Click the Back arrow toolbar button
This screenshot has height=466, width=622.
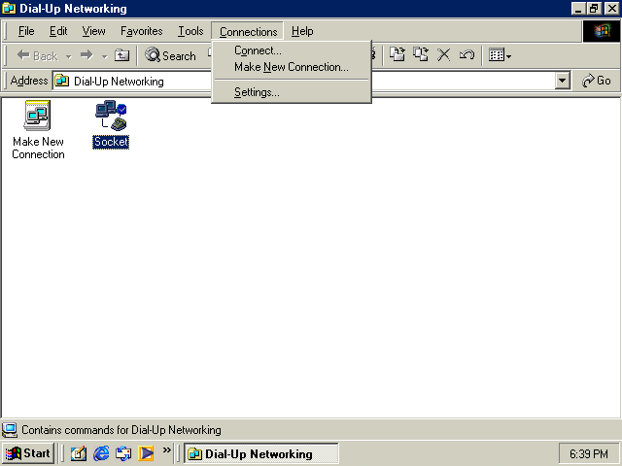tap(37, 55)
